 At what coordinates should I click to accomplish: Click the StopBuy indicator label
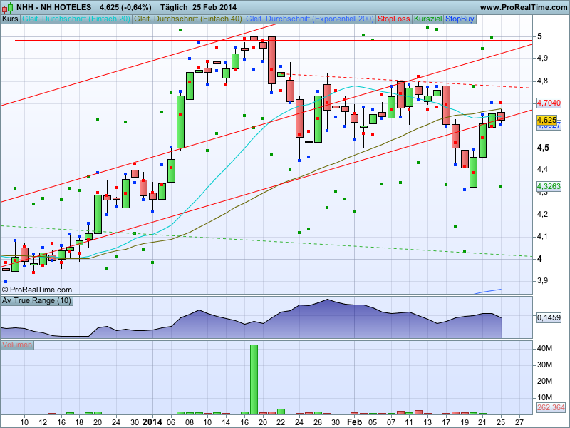pos(460,19)
